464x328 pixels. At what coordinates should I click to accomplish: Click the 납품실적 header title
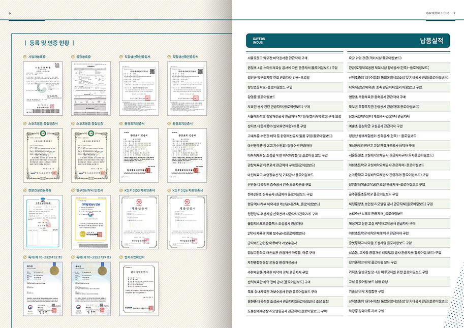pos(432,41)
